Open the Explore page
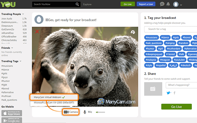 click(x=87, y=4)
